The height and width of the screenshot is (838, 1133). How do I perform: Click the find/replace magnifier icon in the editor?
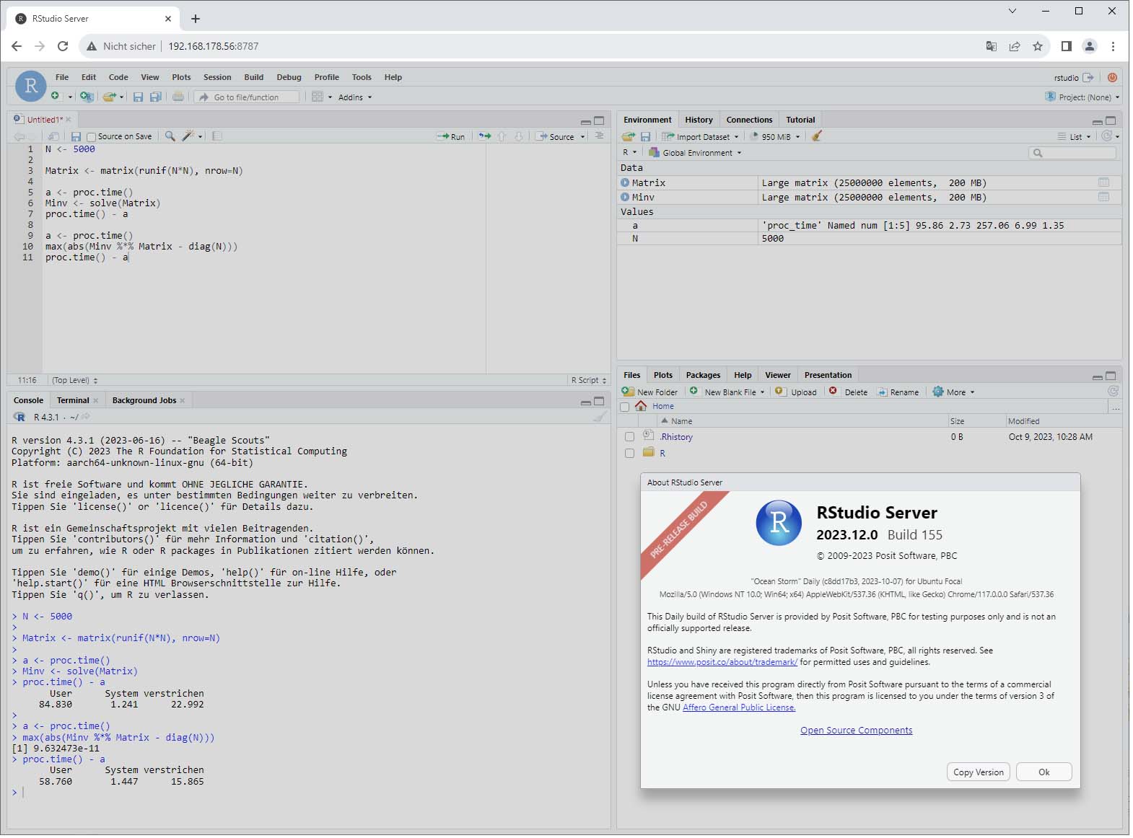[170, 136]
